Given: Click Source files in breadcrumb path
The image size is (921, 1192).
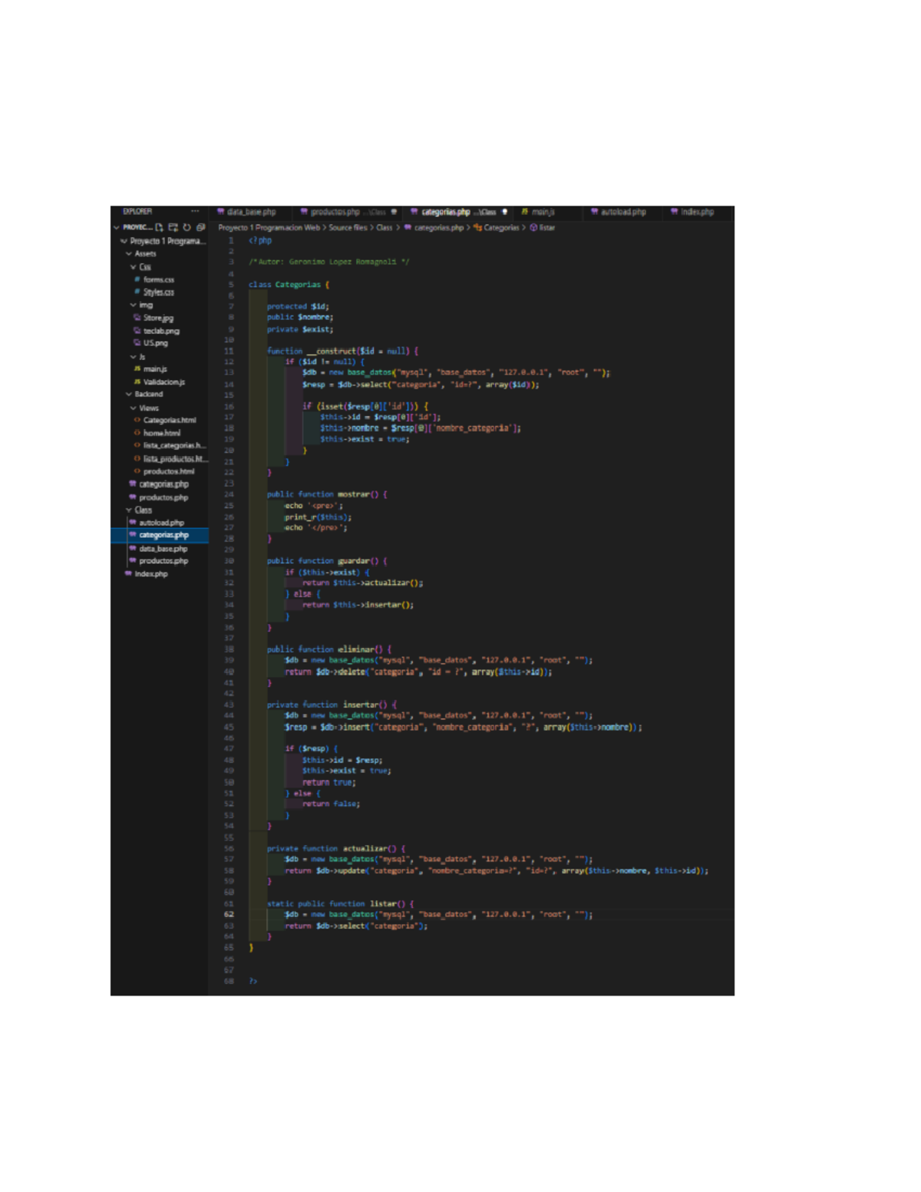Looking at the screenshot, I should pyautogui.click(x=348, y=228).
